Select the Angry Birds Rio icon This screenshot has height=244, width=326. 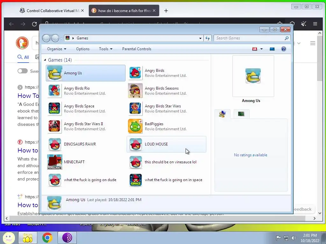tap(55, 91)
